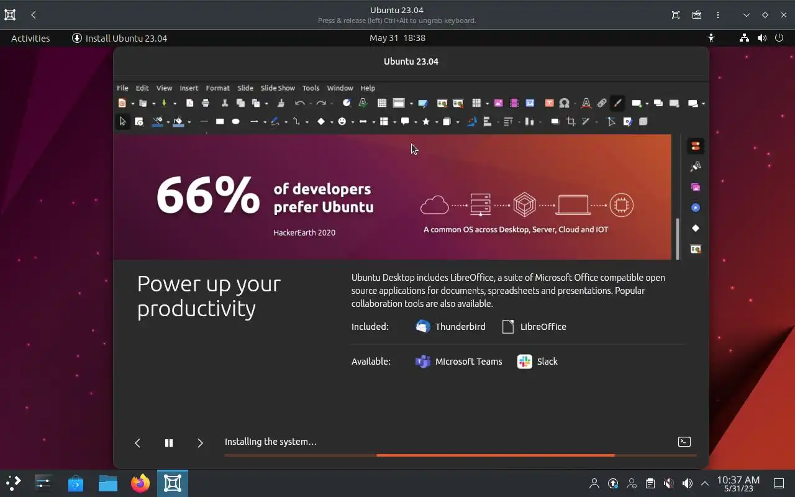Image resolution: width=795 pixels, height=497 pixels.
Task: Expand the Stars and Banners dropdown arrow
Action: (x=437, y=122)
